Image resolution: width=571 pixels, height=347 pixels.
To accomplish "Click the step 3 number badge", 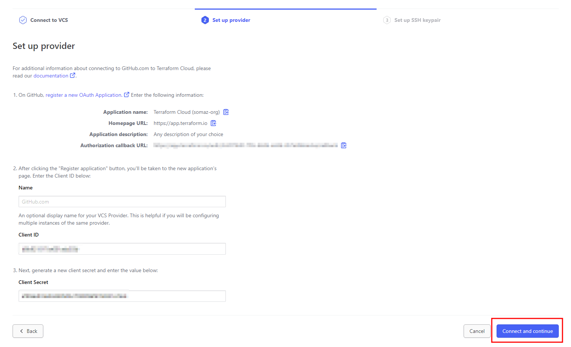I will 387,20.
